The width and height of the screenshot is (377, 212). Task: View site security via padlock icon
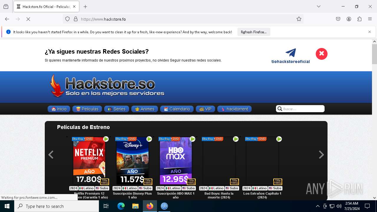click(x=76, y=19)
